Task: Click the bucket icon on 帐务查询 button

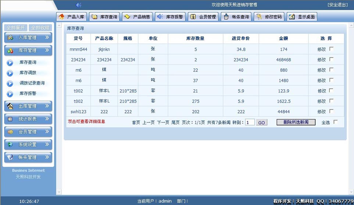Action: click(226, 17)
